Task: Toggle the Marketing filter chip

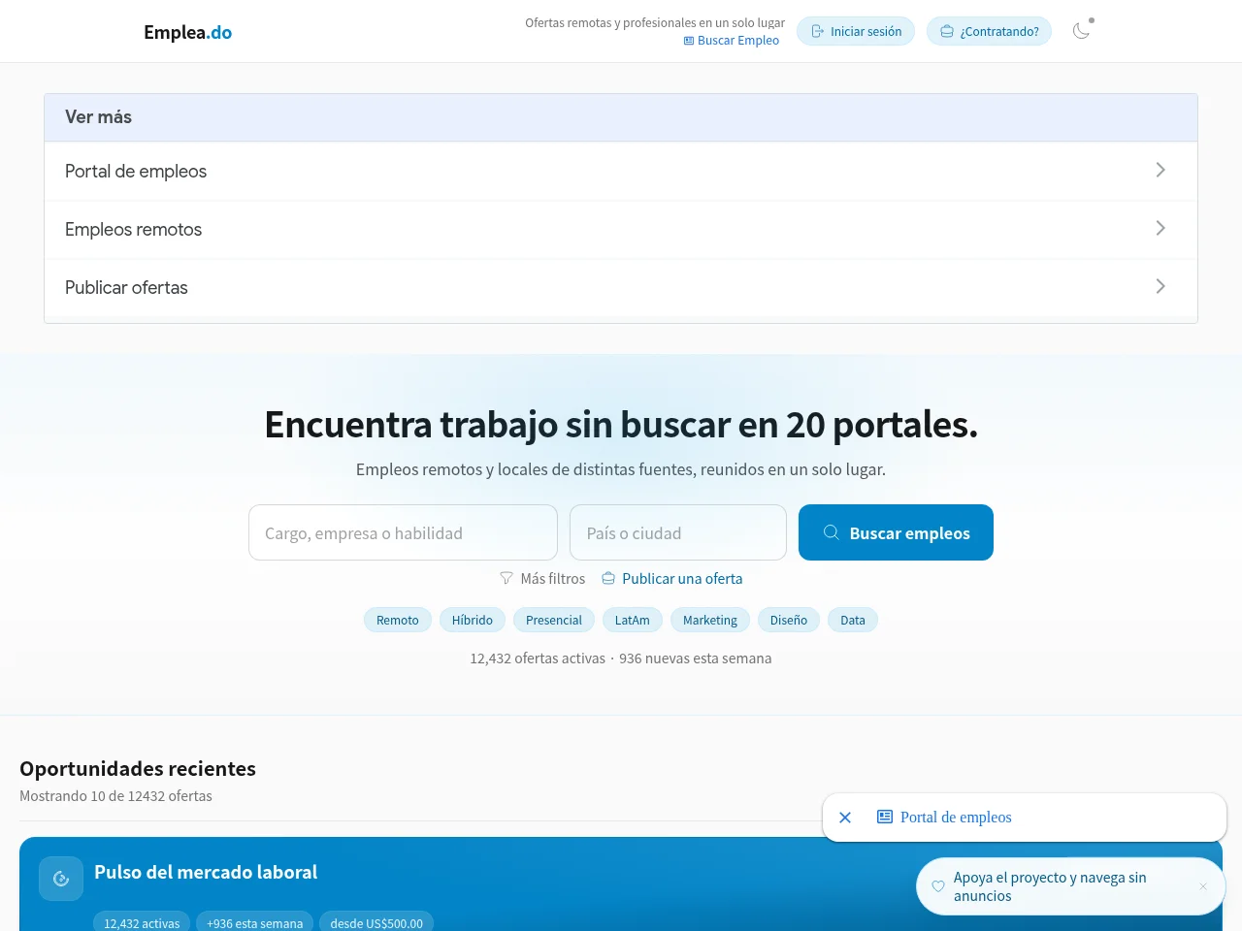Action: [710, 620]
